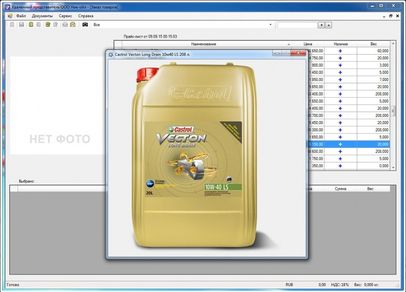
Task: Click the price cell 1 750,00
Action: click(x=315, y=158)
